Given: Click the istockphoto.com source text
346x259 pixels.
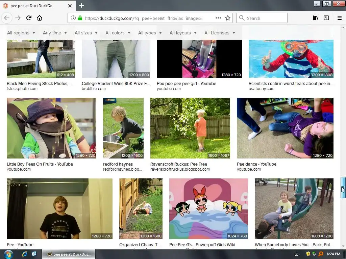Looking at the screenshot, I should click(x=22, y=89).
